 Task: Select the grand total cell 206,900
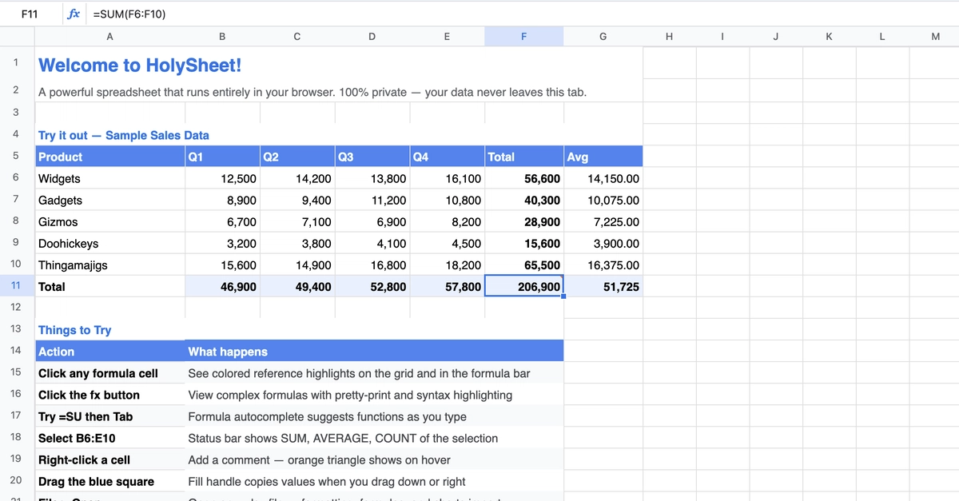(523, 286)
